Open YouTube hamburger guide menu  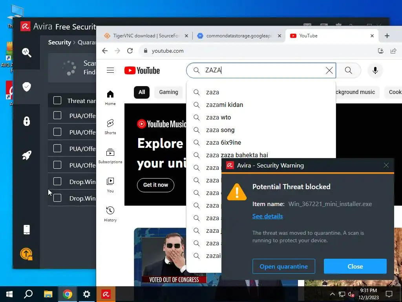[x=110, y=70]
